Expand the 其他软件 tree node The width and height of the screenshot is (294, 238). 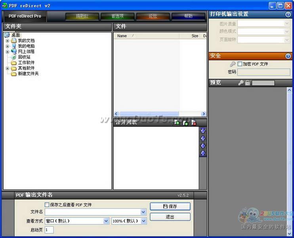(7, 68)
